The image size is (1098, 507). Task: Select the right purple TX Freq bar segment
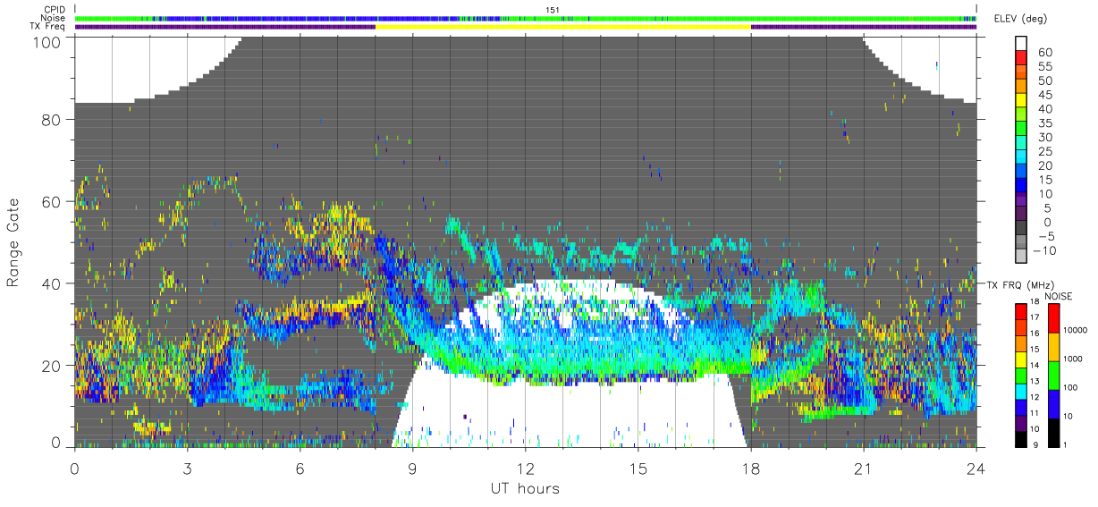pyautogui.click(x=864, y=27)
